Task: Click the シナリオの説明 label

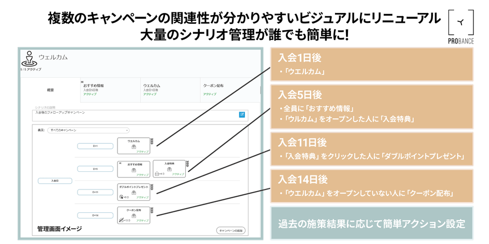Action: [45, 107]
